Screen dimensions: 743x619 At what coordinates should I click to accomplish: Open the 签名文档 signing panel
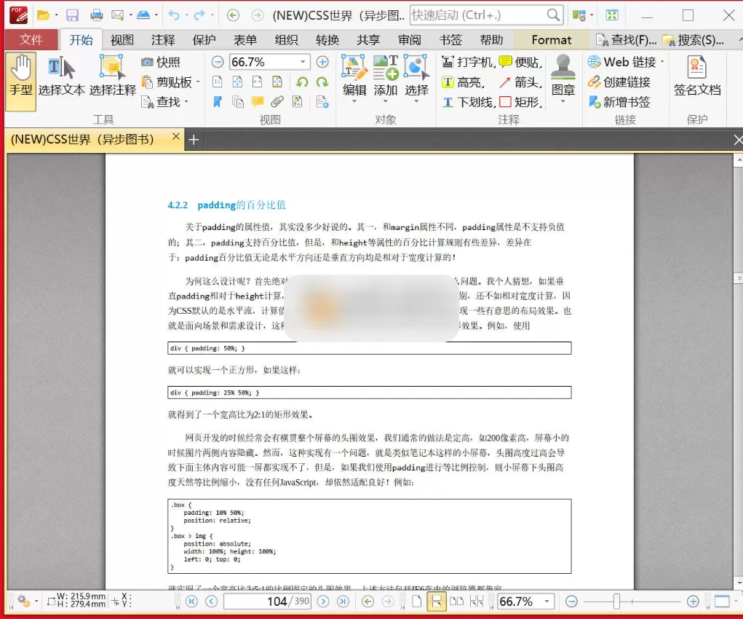(697, 80)
